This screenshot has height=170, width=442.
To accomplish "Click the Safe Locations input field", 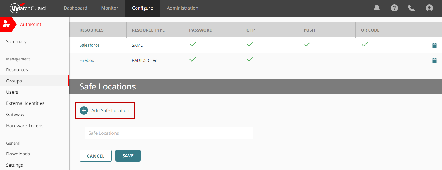I will [x=169, y=133].
